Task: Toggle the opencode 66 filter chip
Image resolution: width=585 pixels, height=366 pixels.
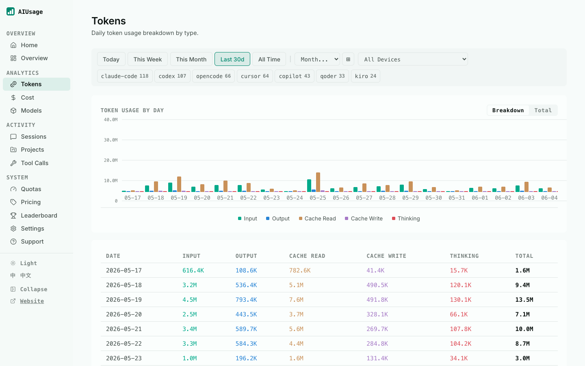Action: [x=213, y=76]
